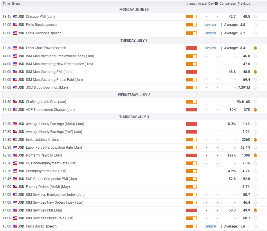Click red impact bar for ADP Employment Change

[x=191, y=110]
